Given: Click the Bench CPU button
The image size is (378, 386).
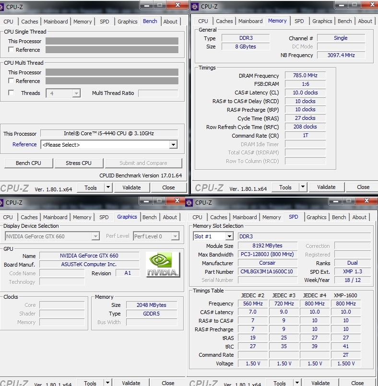Looking at the screenshot, I should coord(29,163).
